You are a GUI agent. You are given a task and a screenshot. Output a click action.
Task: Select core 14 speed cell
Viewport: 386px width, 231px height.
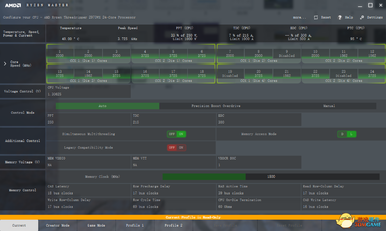click(88, 74)
